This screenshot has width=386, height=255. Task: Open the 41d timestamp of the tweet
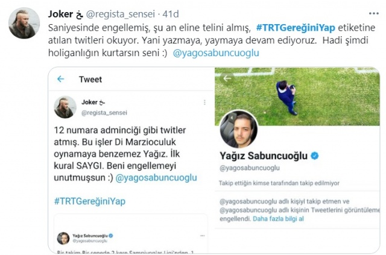click(171, 14)
